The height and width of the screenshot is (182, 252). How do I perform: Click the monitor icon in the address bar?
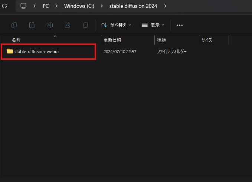click(x=23, y=6)
